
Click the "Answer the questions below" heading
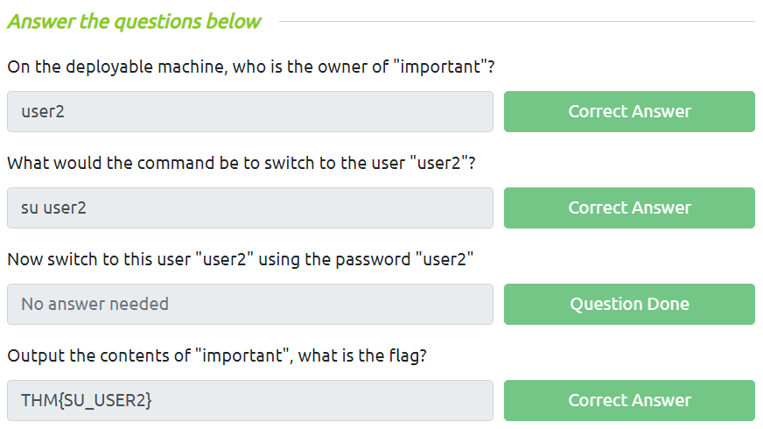coord(134,22)
